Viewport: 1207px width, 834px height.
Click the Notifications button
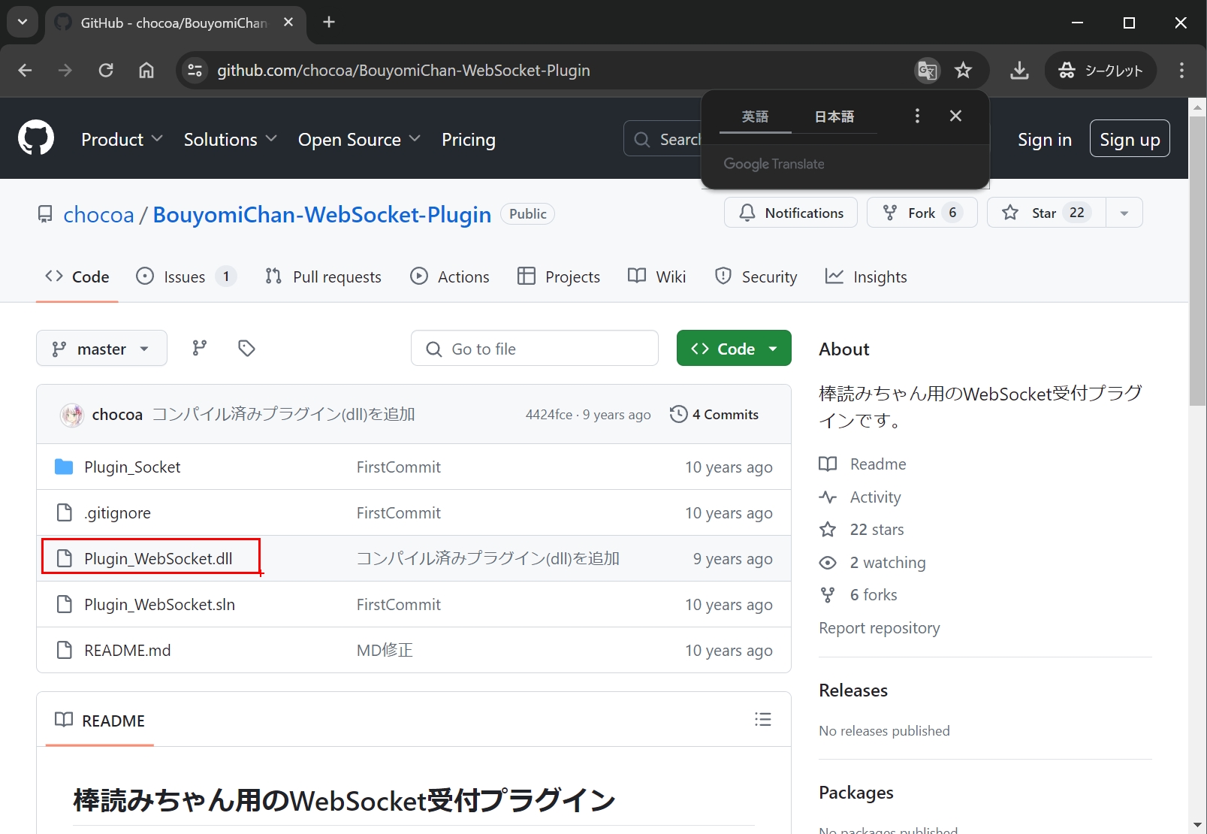tap(791, 213)
